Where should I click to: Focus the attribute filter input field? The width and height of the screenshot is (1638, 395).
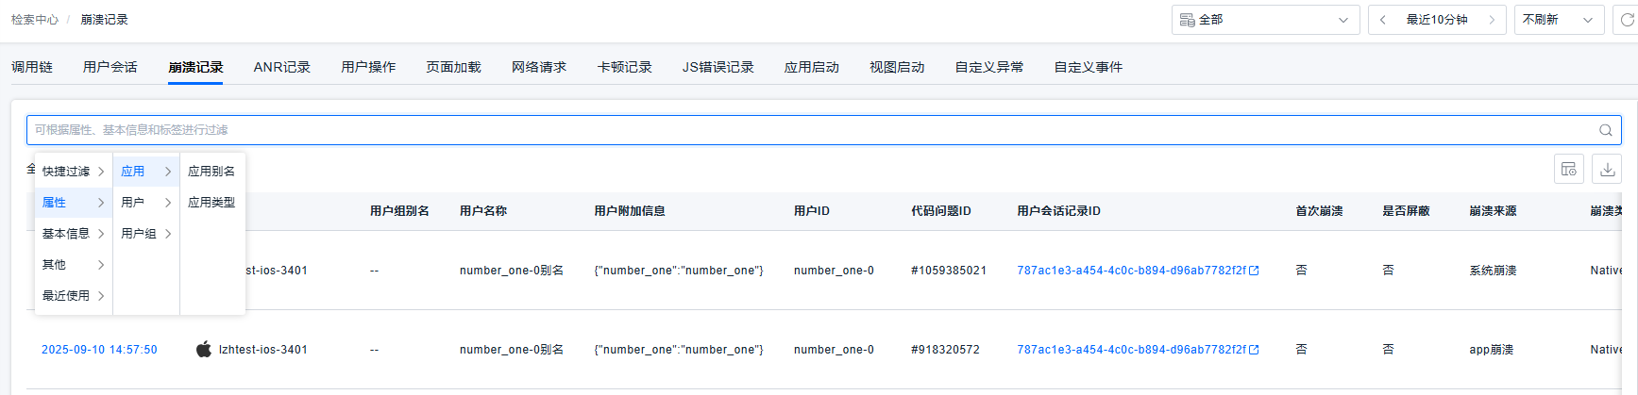coord(802,130)
